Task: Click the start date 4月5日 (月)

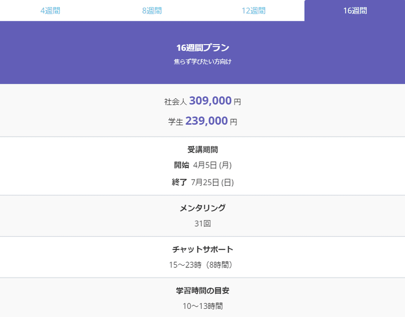Action: coord(212,165)
